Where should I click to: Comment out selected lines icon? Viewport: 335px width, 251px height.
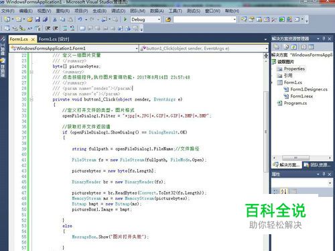(x=65, y=28)
